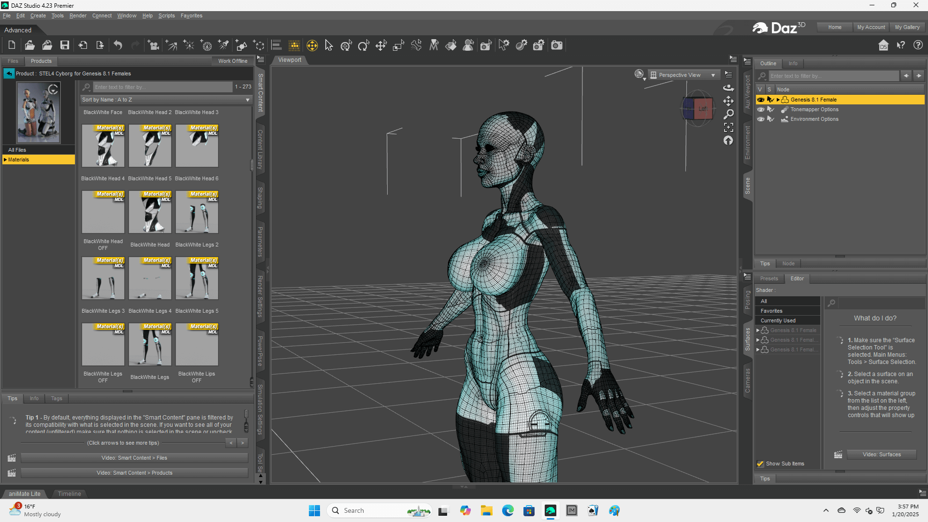Screen dimensions: 928x522
Task: Toggle visibility eye for Environment Options
Action: 761,119
